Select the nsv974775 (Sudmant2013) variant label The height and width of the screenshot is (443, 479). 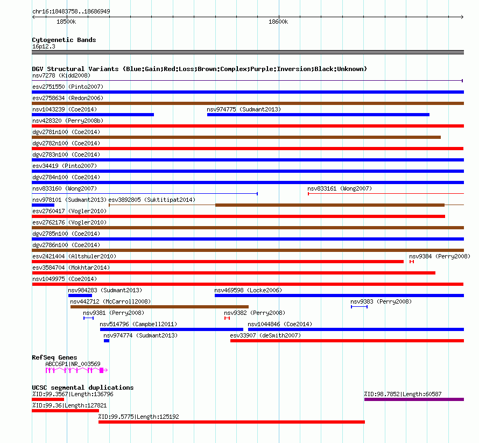[244, 109]
